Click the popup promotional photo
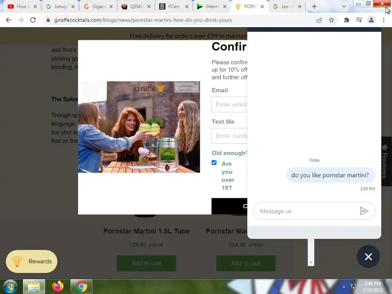The height and width of the screenshot is (294, 392). point(139,127)
